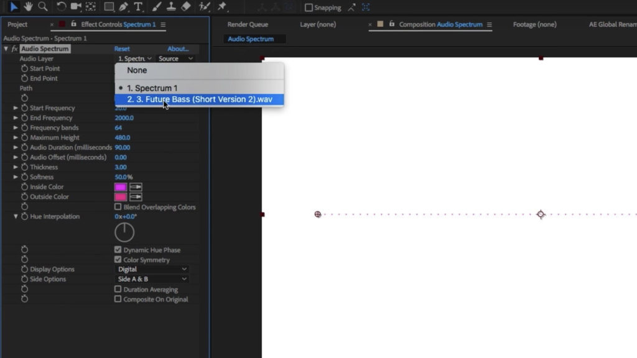Open the Audio Layer dropdown
Image resolution: width=637 pixels, height=358 pixels.
coord(134,58)
